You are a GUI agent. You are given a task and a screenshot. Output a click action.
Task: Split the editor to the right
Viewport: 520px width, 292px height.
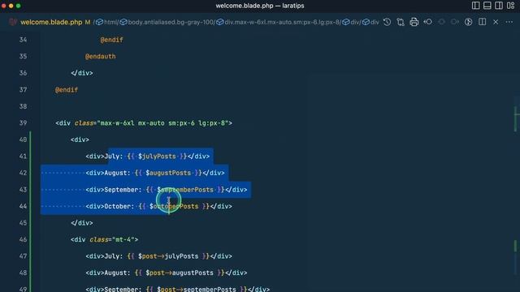482,22
